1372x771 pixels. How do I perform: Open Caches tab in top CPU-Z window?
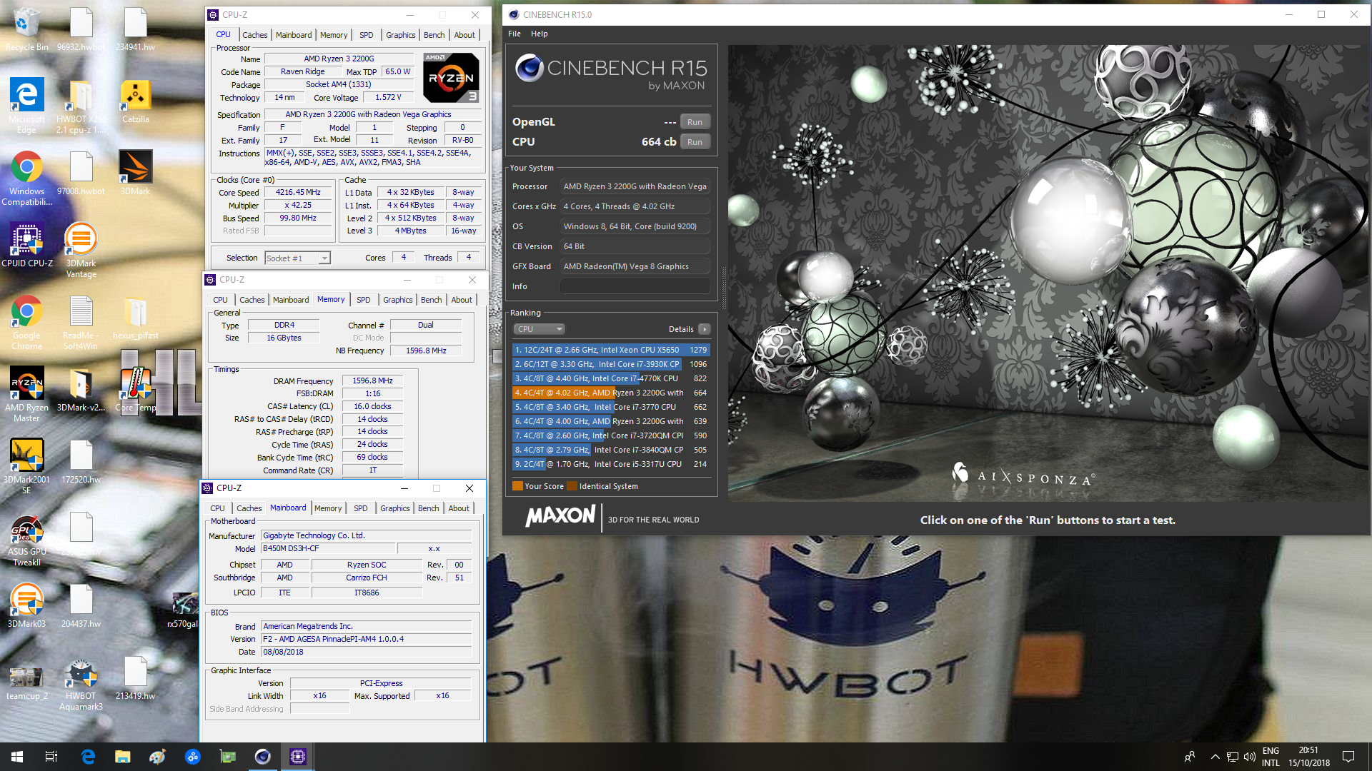tap(254, 35)
